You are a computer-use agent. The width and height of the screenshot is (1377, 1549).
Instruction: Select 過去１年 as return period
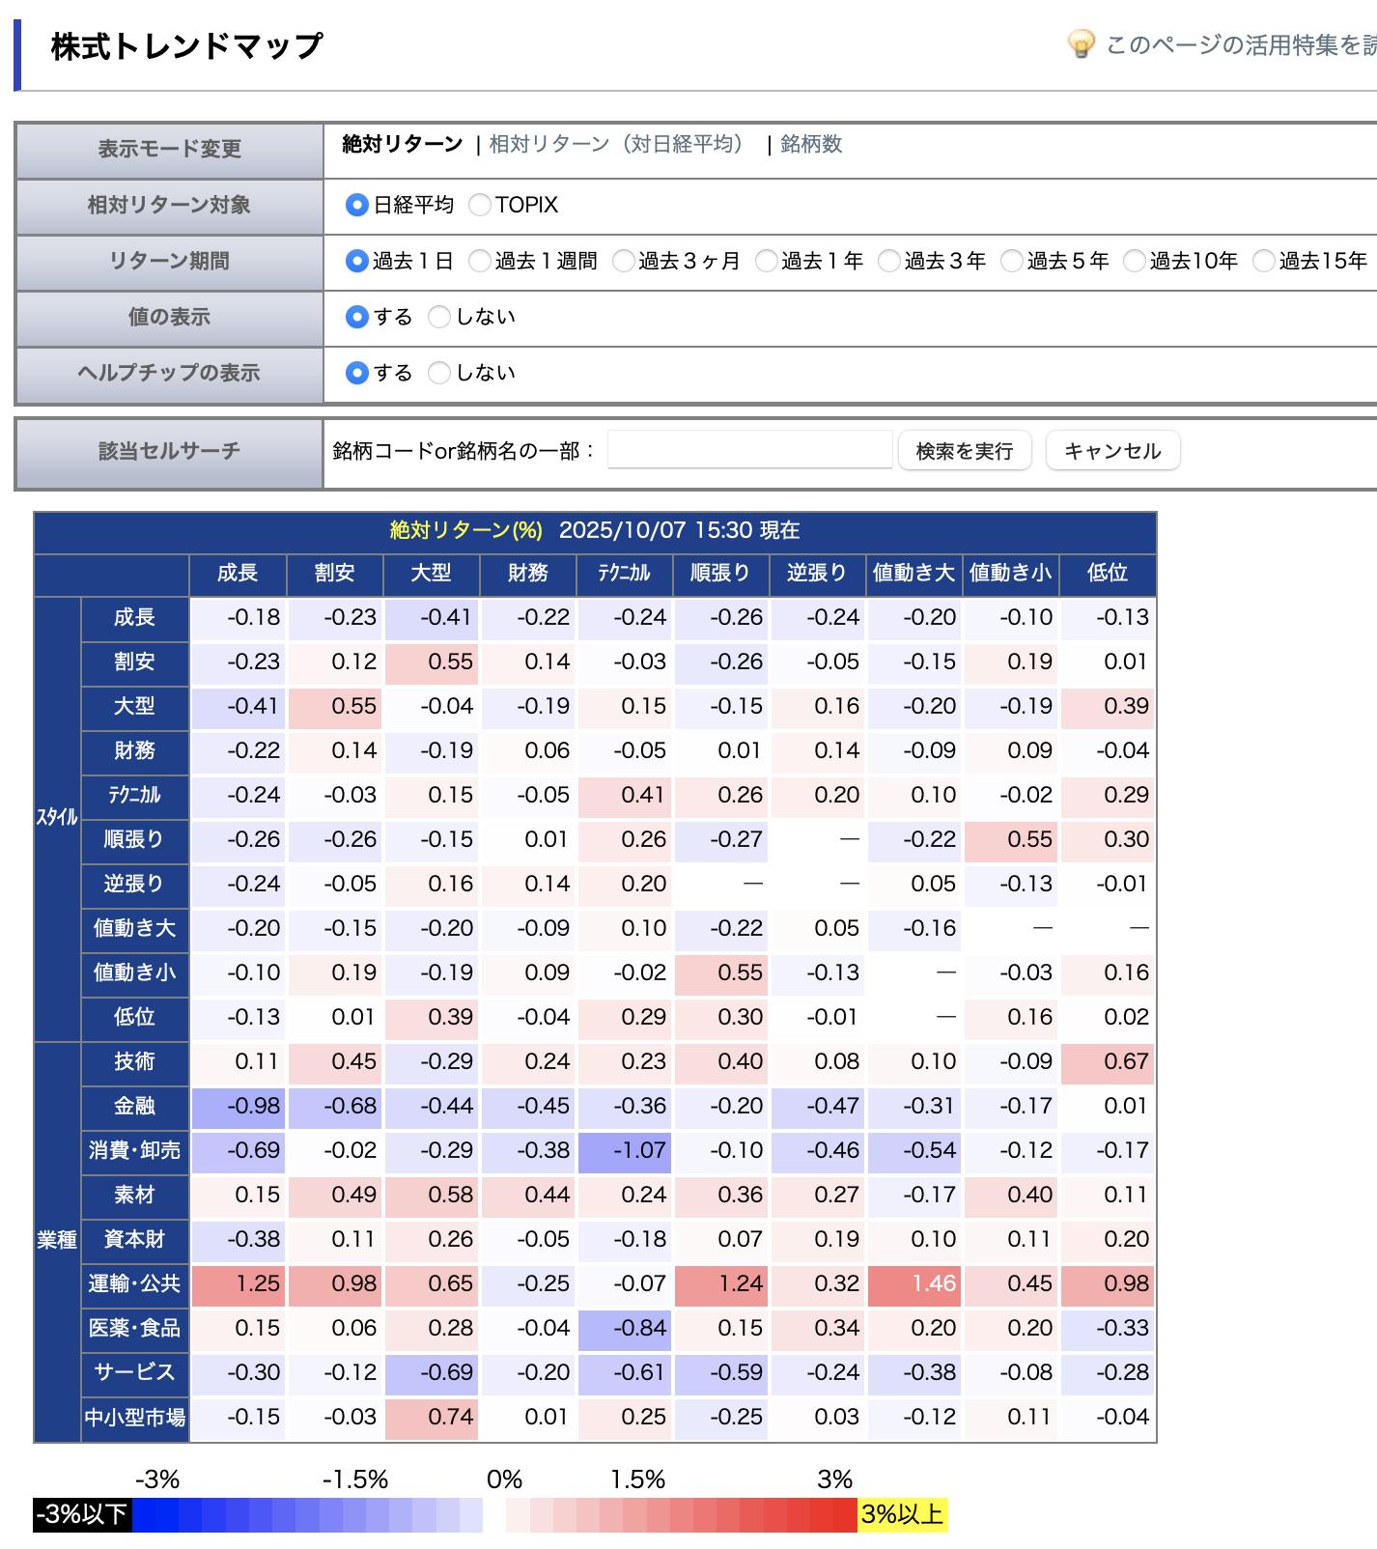[x=767, y=261]
